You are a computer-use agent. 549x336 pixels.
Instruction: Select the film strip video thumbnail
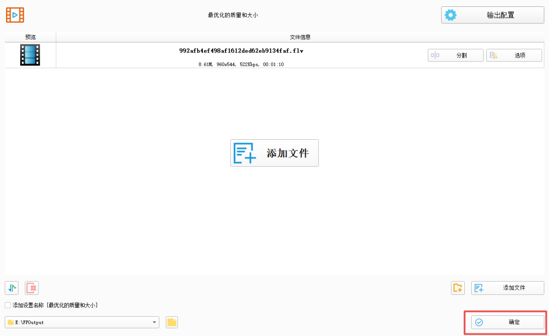click(30, 55)
